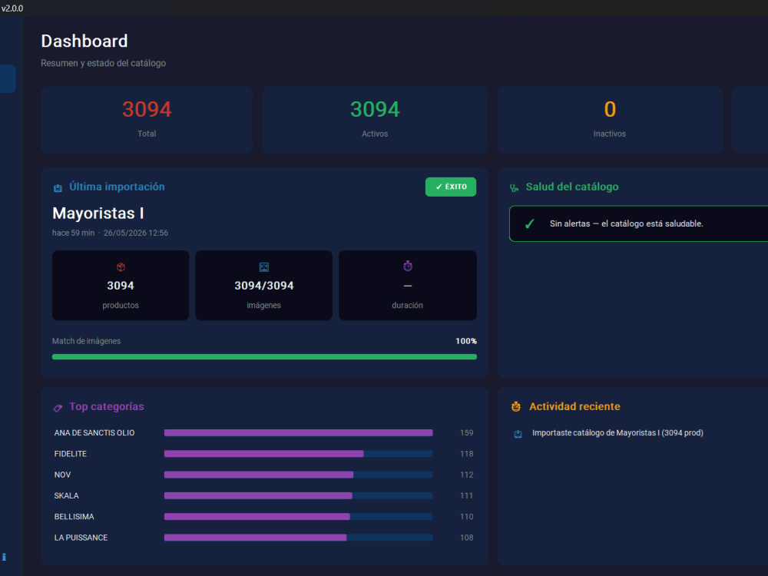The image size is (768, 576).
Task: Click the ÉXITO status badge
Action: point(451,187)
